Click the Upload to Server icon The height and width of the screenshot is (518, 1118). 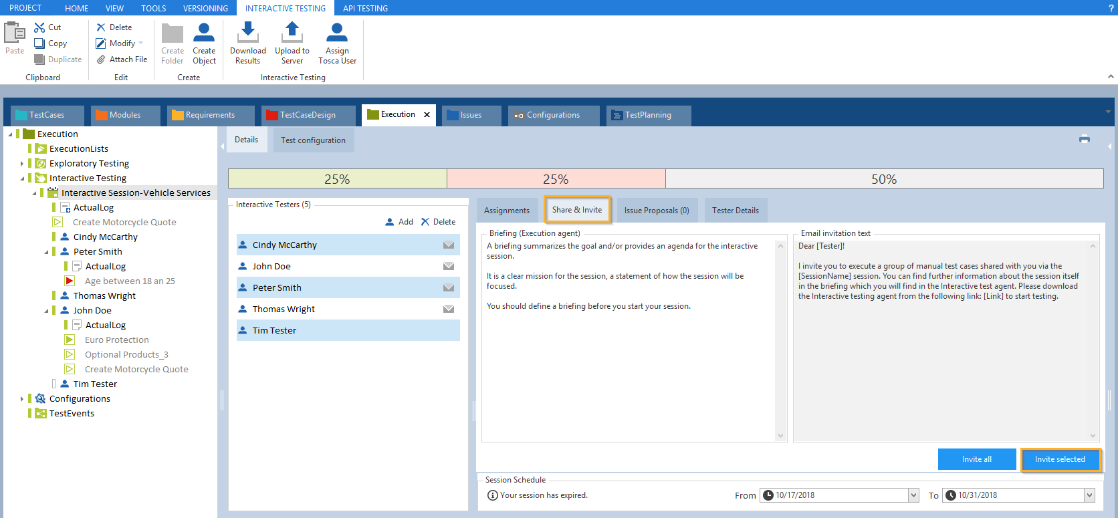tap(292, 31)
